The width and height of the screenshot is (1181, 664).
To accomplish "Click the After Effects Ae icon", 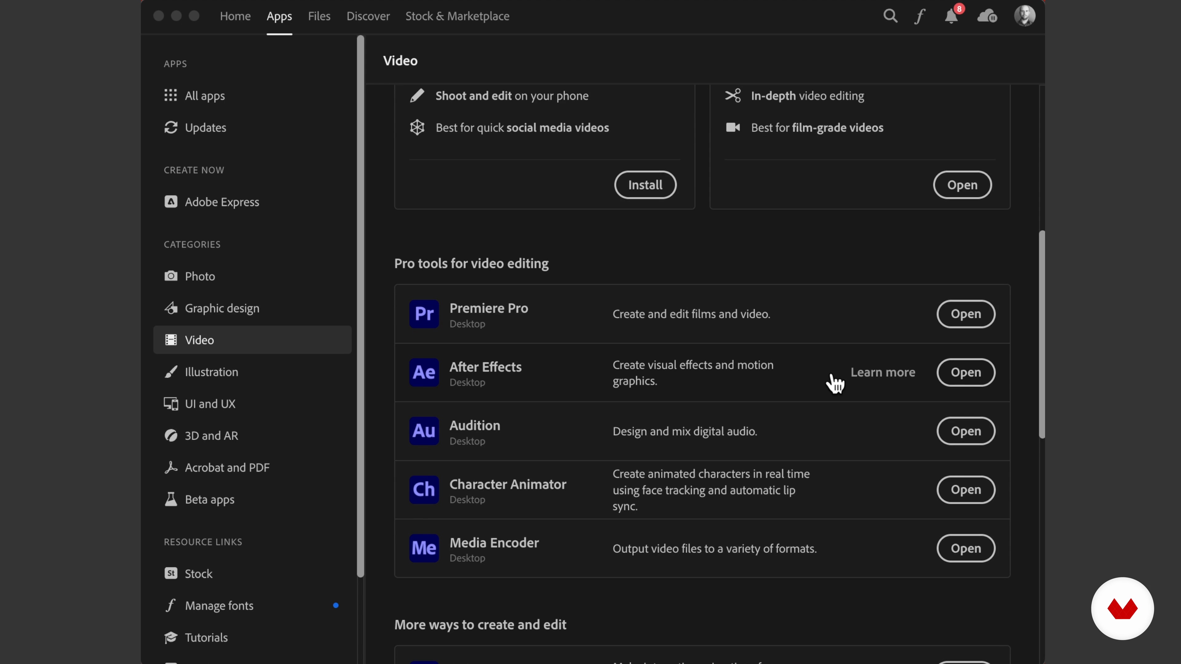I will 423,373.
